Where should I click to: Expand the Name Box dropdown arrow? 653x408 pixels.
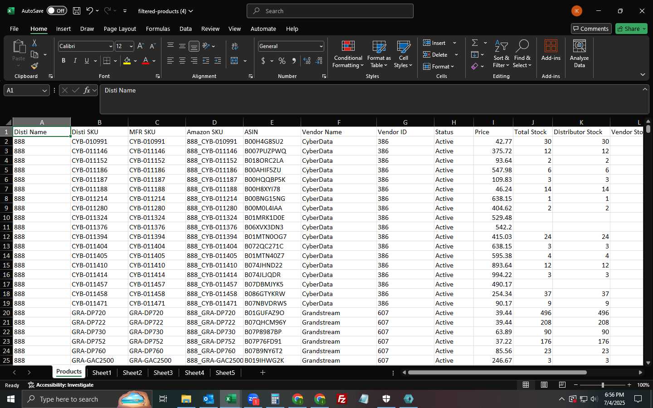pos(44,91)
